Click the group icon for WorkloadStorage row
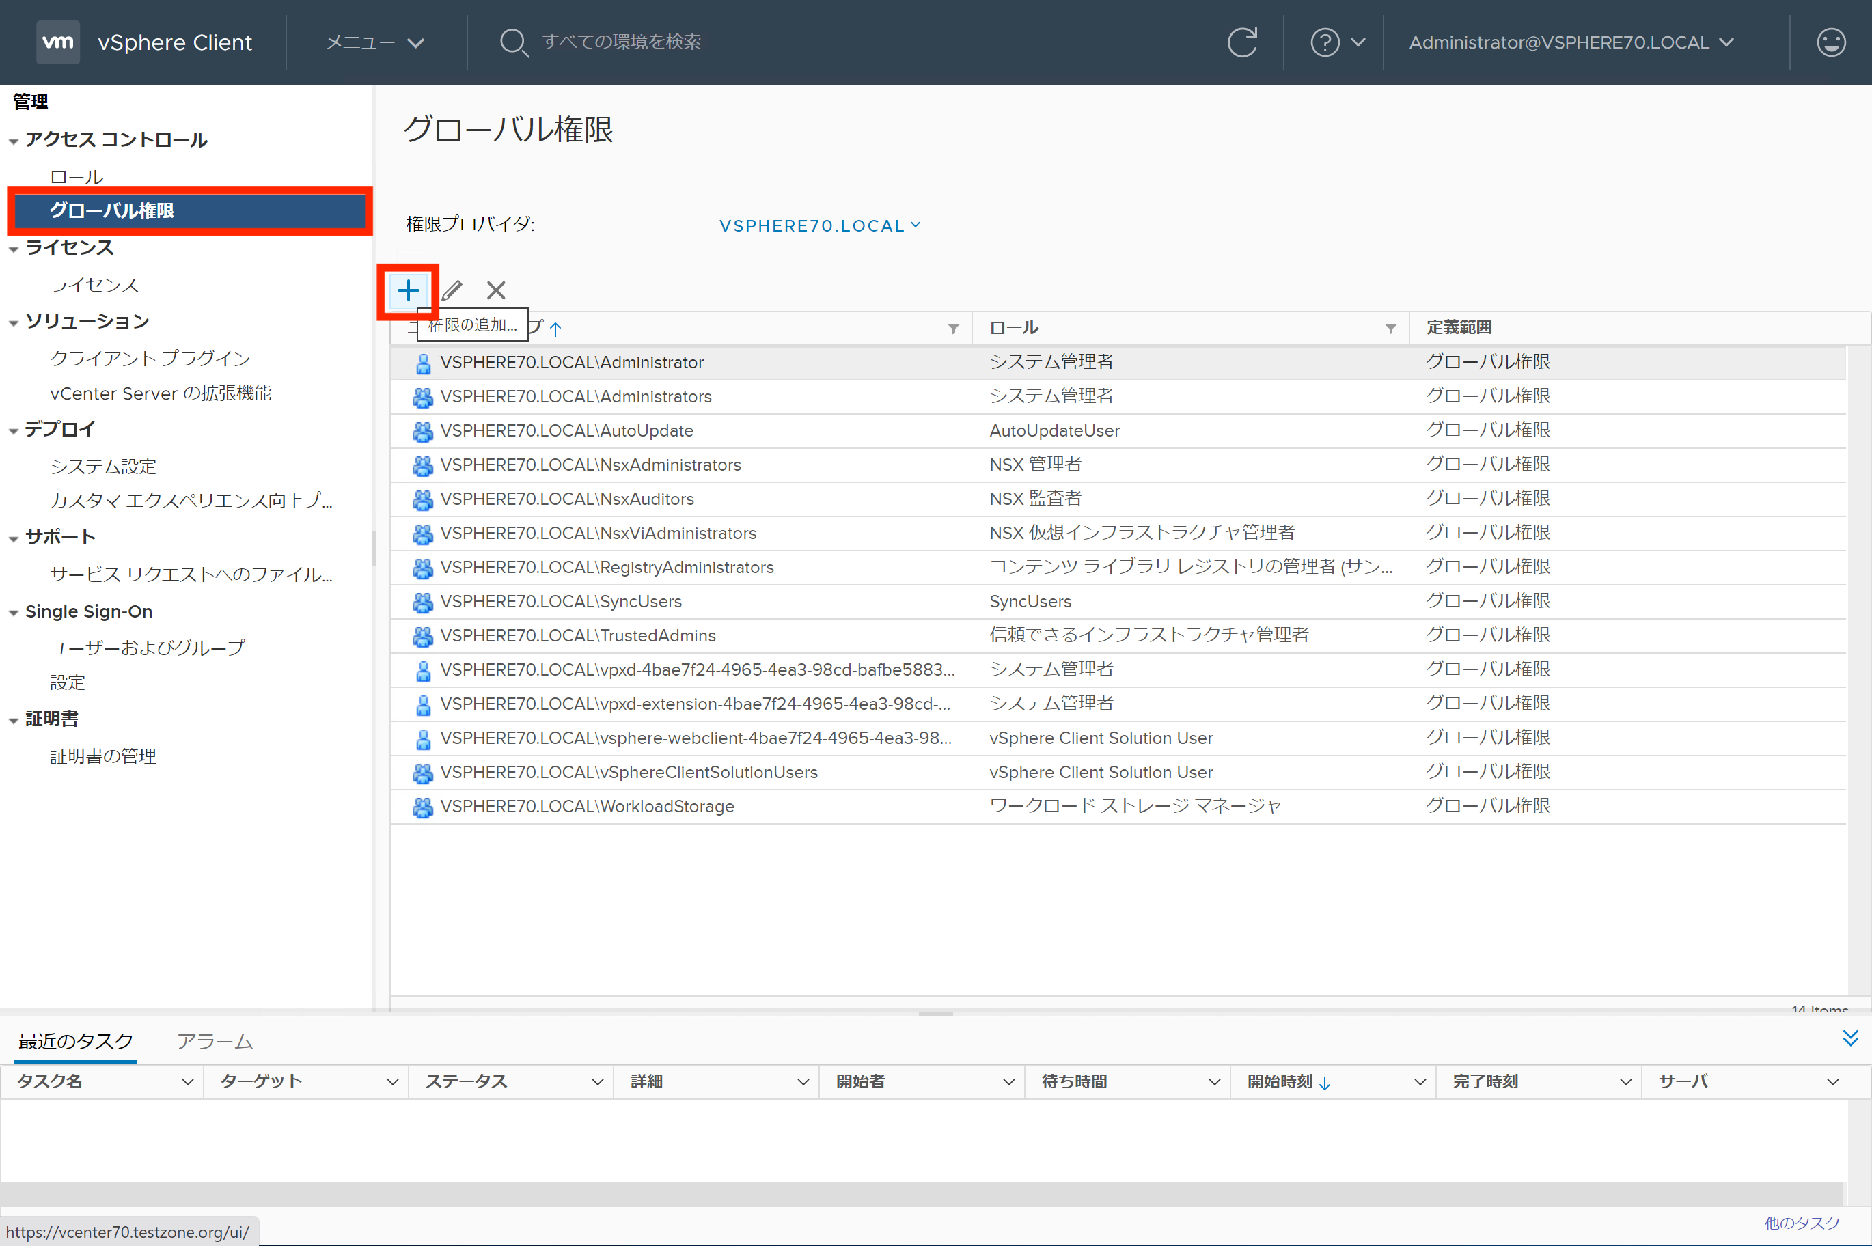1872x1246 pixels. [423, 807]
